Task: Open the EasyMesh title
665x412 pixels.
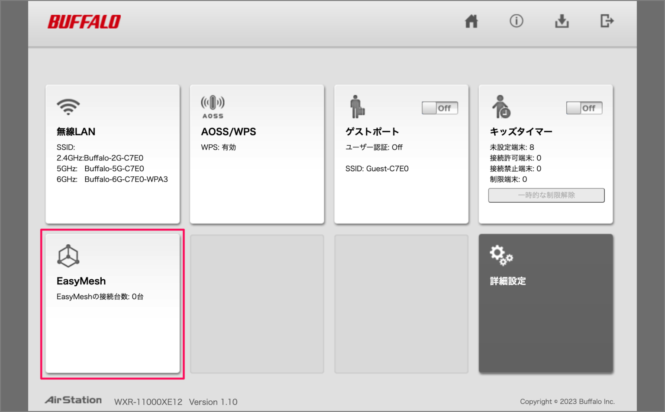Action: (x=81, y=281)
